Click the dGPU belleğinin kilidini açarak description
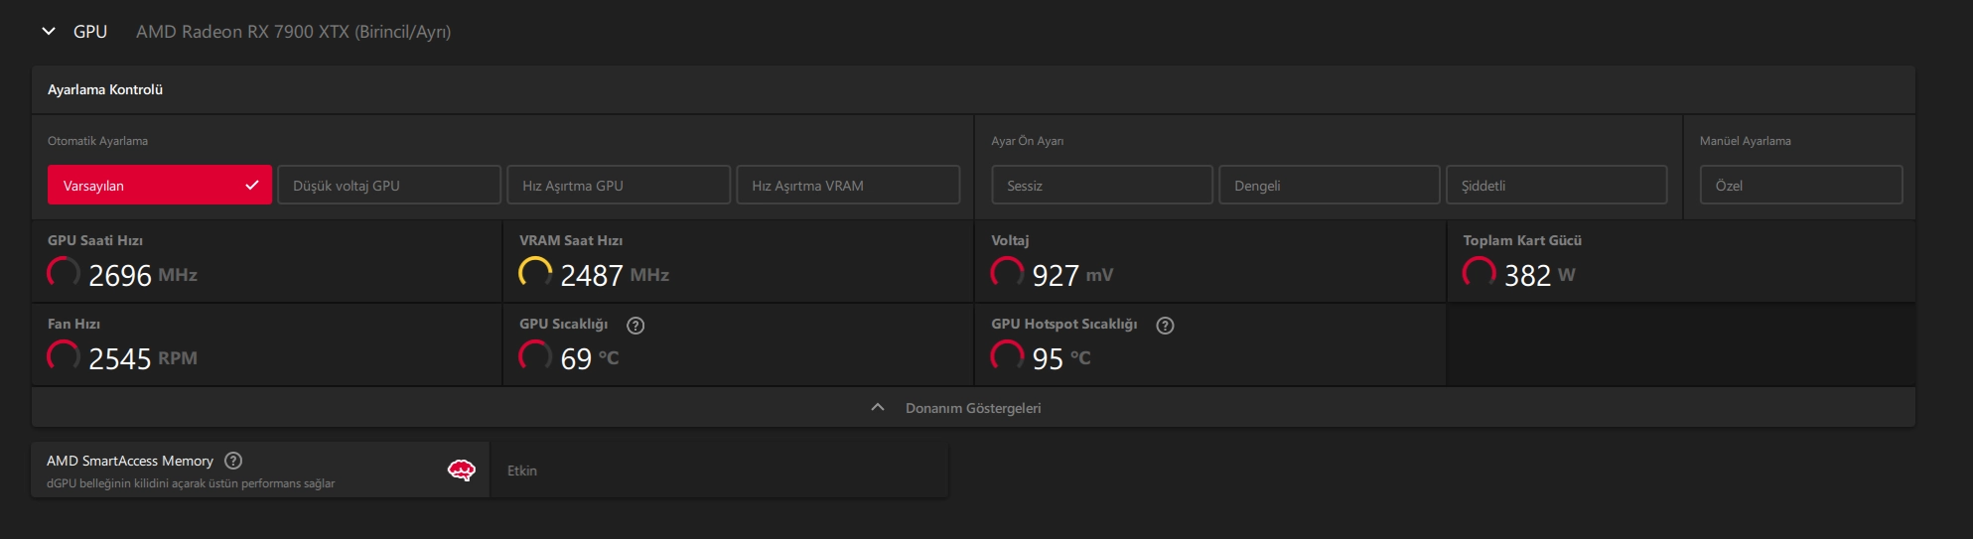 click(191, 483)
